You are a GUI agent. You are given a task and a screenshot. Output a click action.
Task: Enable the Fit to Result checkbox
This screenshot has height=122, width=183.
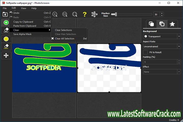145,52
